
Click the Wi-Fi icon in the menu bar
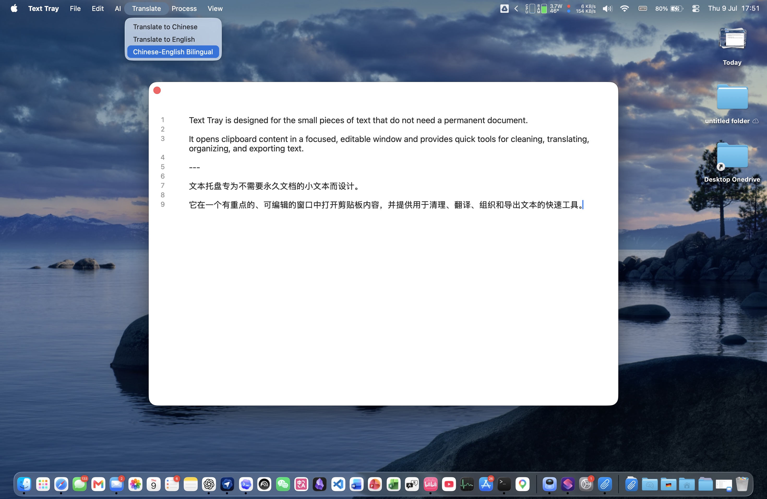tap(625, 9)
